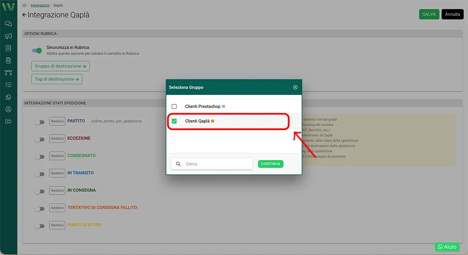Go back using the arrow beside Integrazione Qaplà

coord(24,15)
